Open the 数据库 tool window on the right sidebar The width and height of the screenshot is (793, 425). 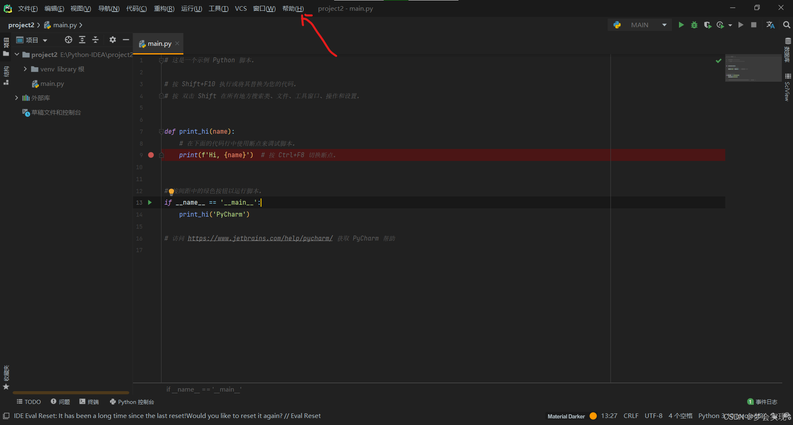(788, 50)
